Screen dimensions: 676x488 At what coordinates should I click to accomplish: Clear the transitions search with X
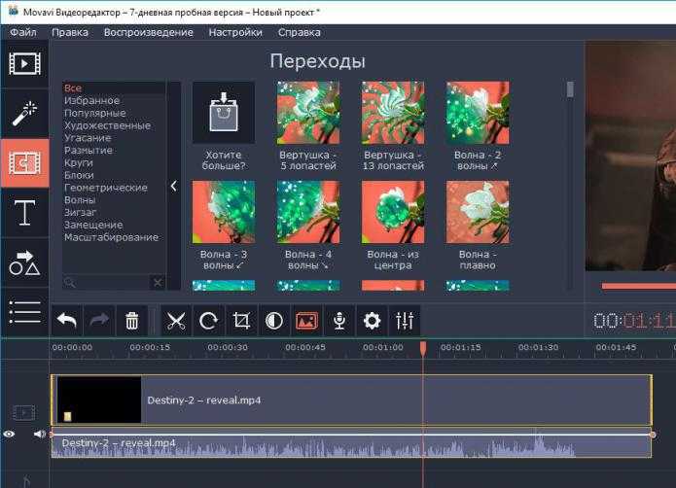[x=158, y=283]
